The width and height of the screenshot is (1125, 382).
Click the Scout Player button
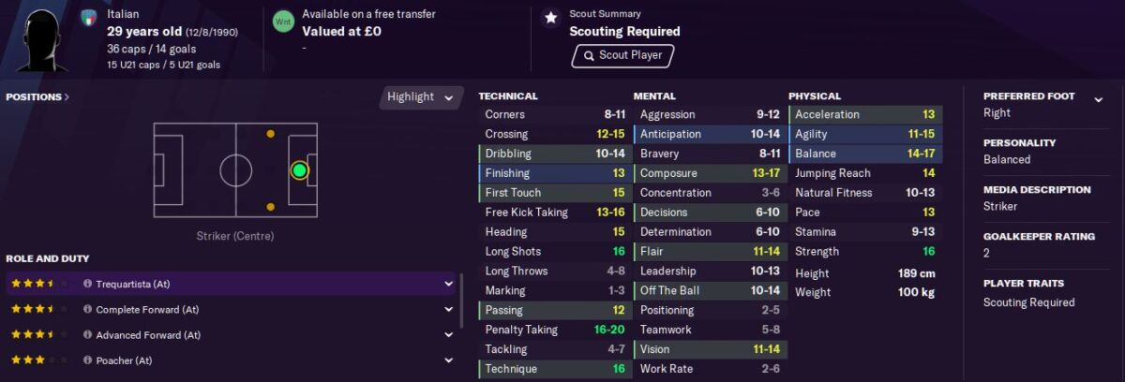click(622, 55)
